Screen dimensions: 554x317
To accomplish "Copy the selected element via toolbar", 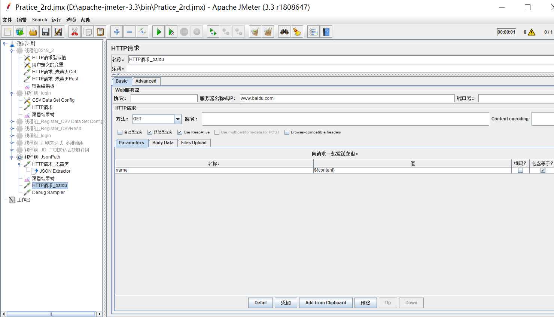I will [88, 32].
